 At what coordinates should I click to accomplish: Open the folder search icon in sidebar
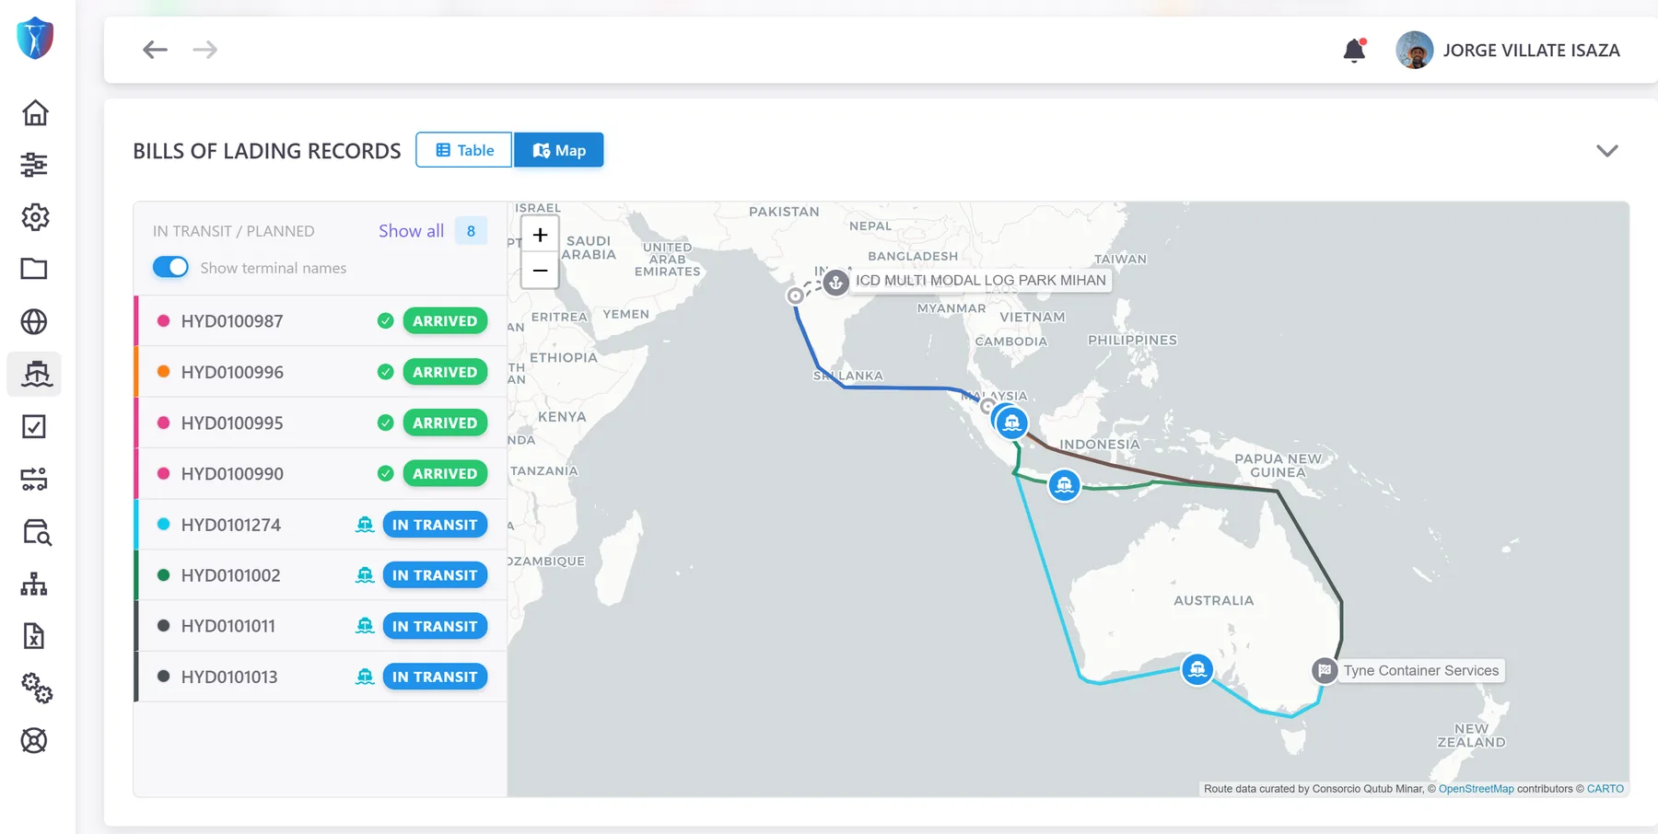[x=36, y=532]
